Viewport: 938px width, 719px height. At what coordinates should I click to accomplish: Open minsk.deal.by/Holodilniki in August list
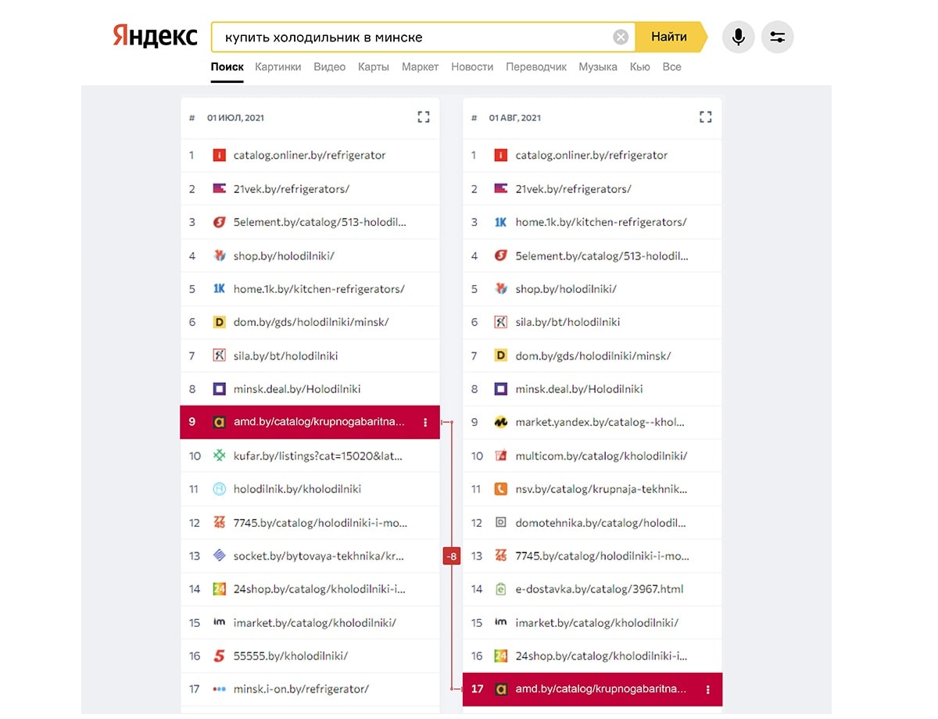(578, 389)
